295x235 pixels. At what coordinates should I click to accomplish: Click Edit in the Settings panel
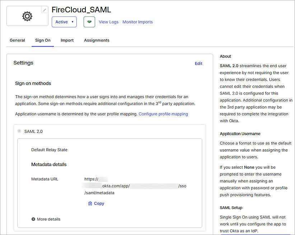coord(198,63)
